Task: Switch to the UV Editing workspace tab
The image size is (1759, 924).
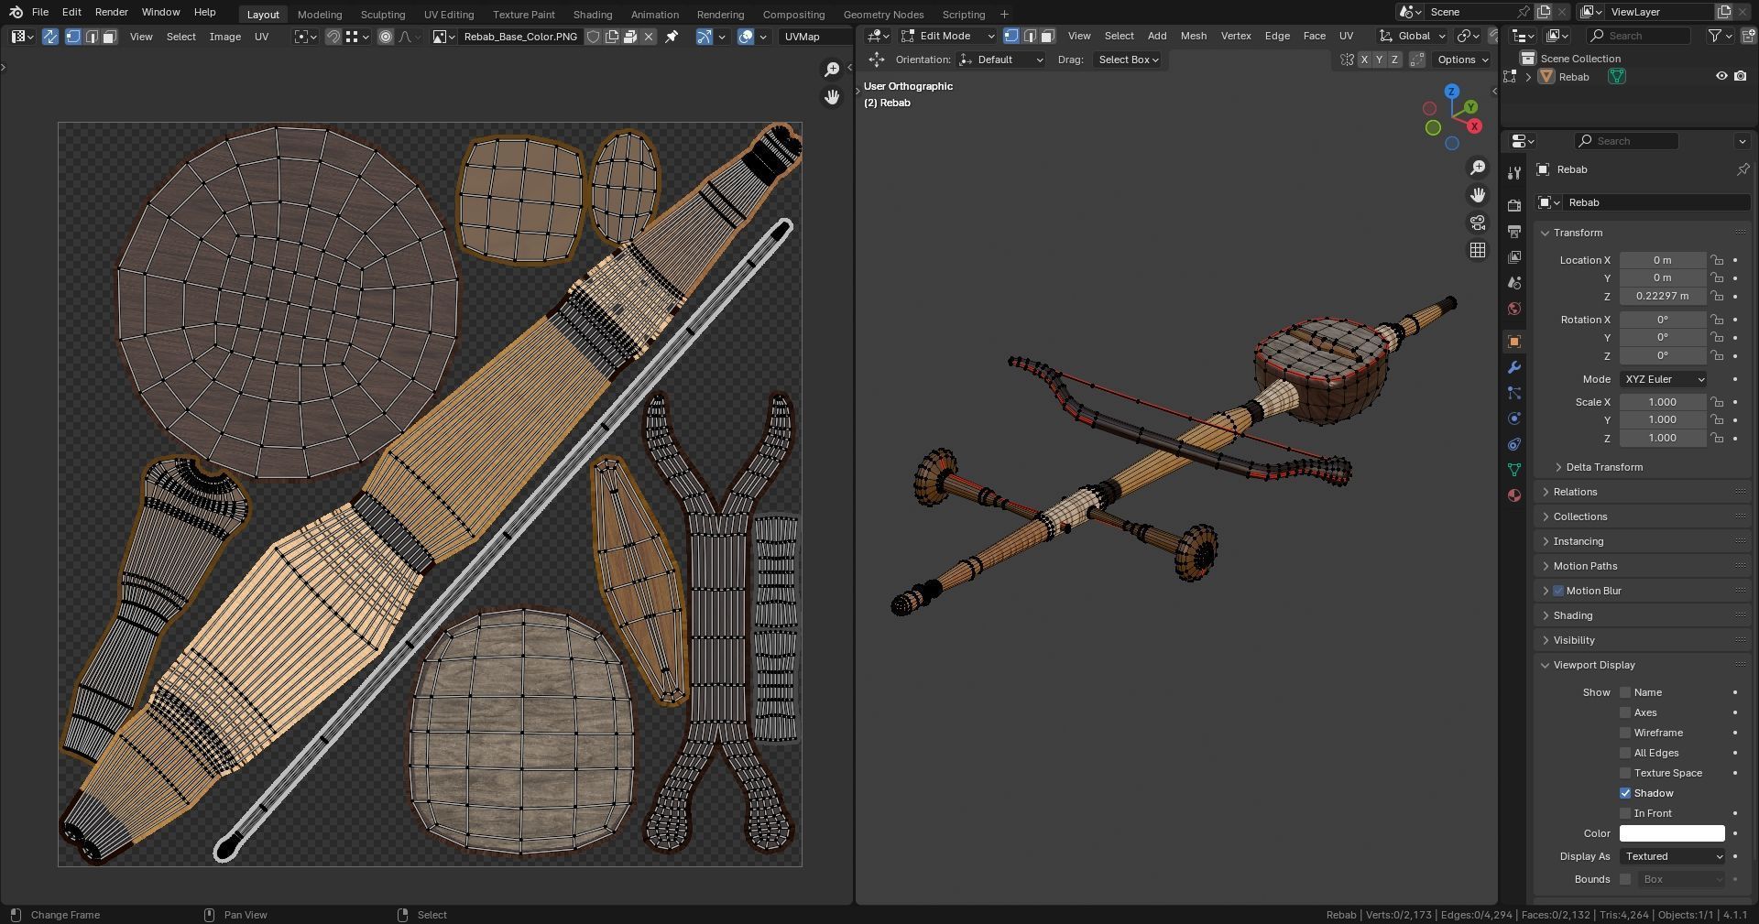Action: pyautogui.click(x=449, y=15)
